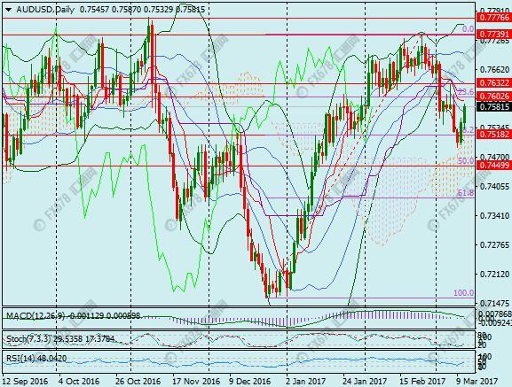Select the 4 Oct 2016 date marker
The image size is (512, 387).
pyautogui.click(x=79, y=381)
